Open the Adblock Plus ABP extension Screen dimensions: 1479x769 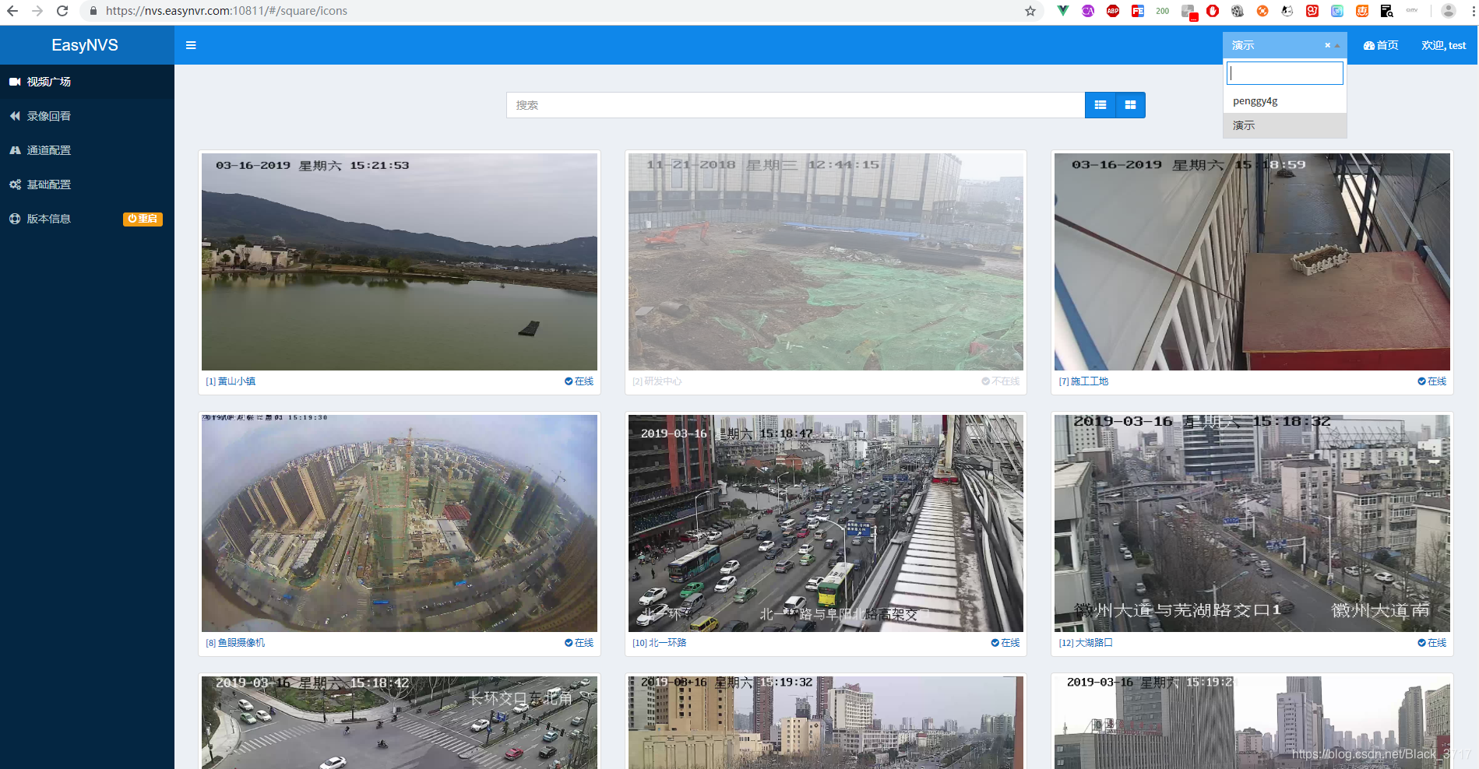tap(1113, 11)
